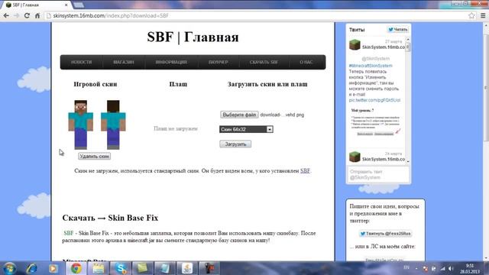
Task: Open the ЛАУНЧЕР menu item
Action: click(x=219, y=62)
